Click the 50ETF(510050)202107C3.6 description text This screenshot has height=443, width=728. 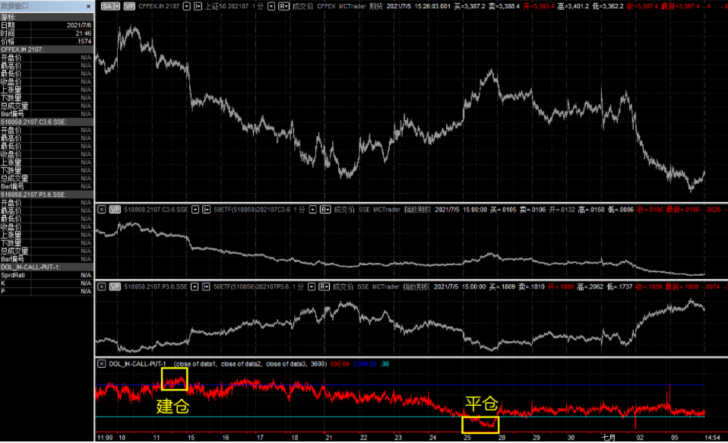pyautogui.click(x=252, y=210)
